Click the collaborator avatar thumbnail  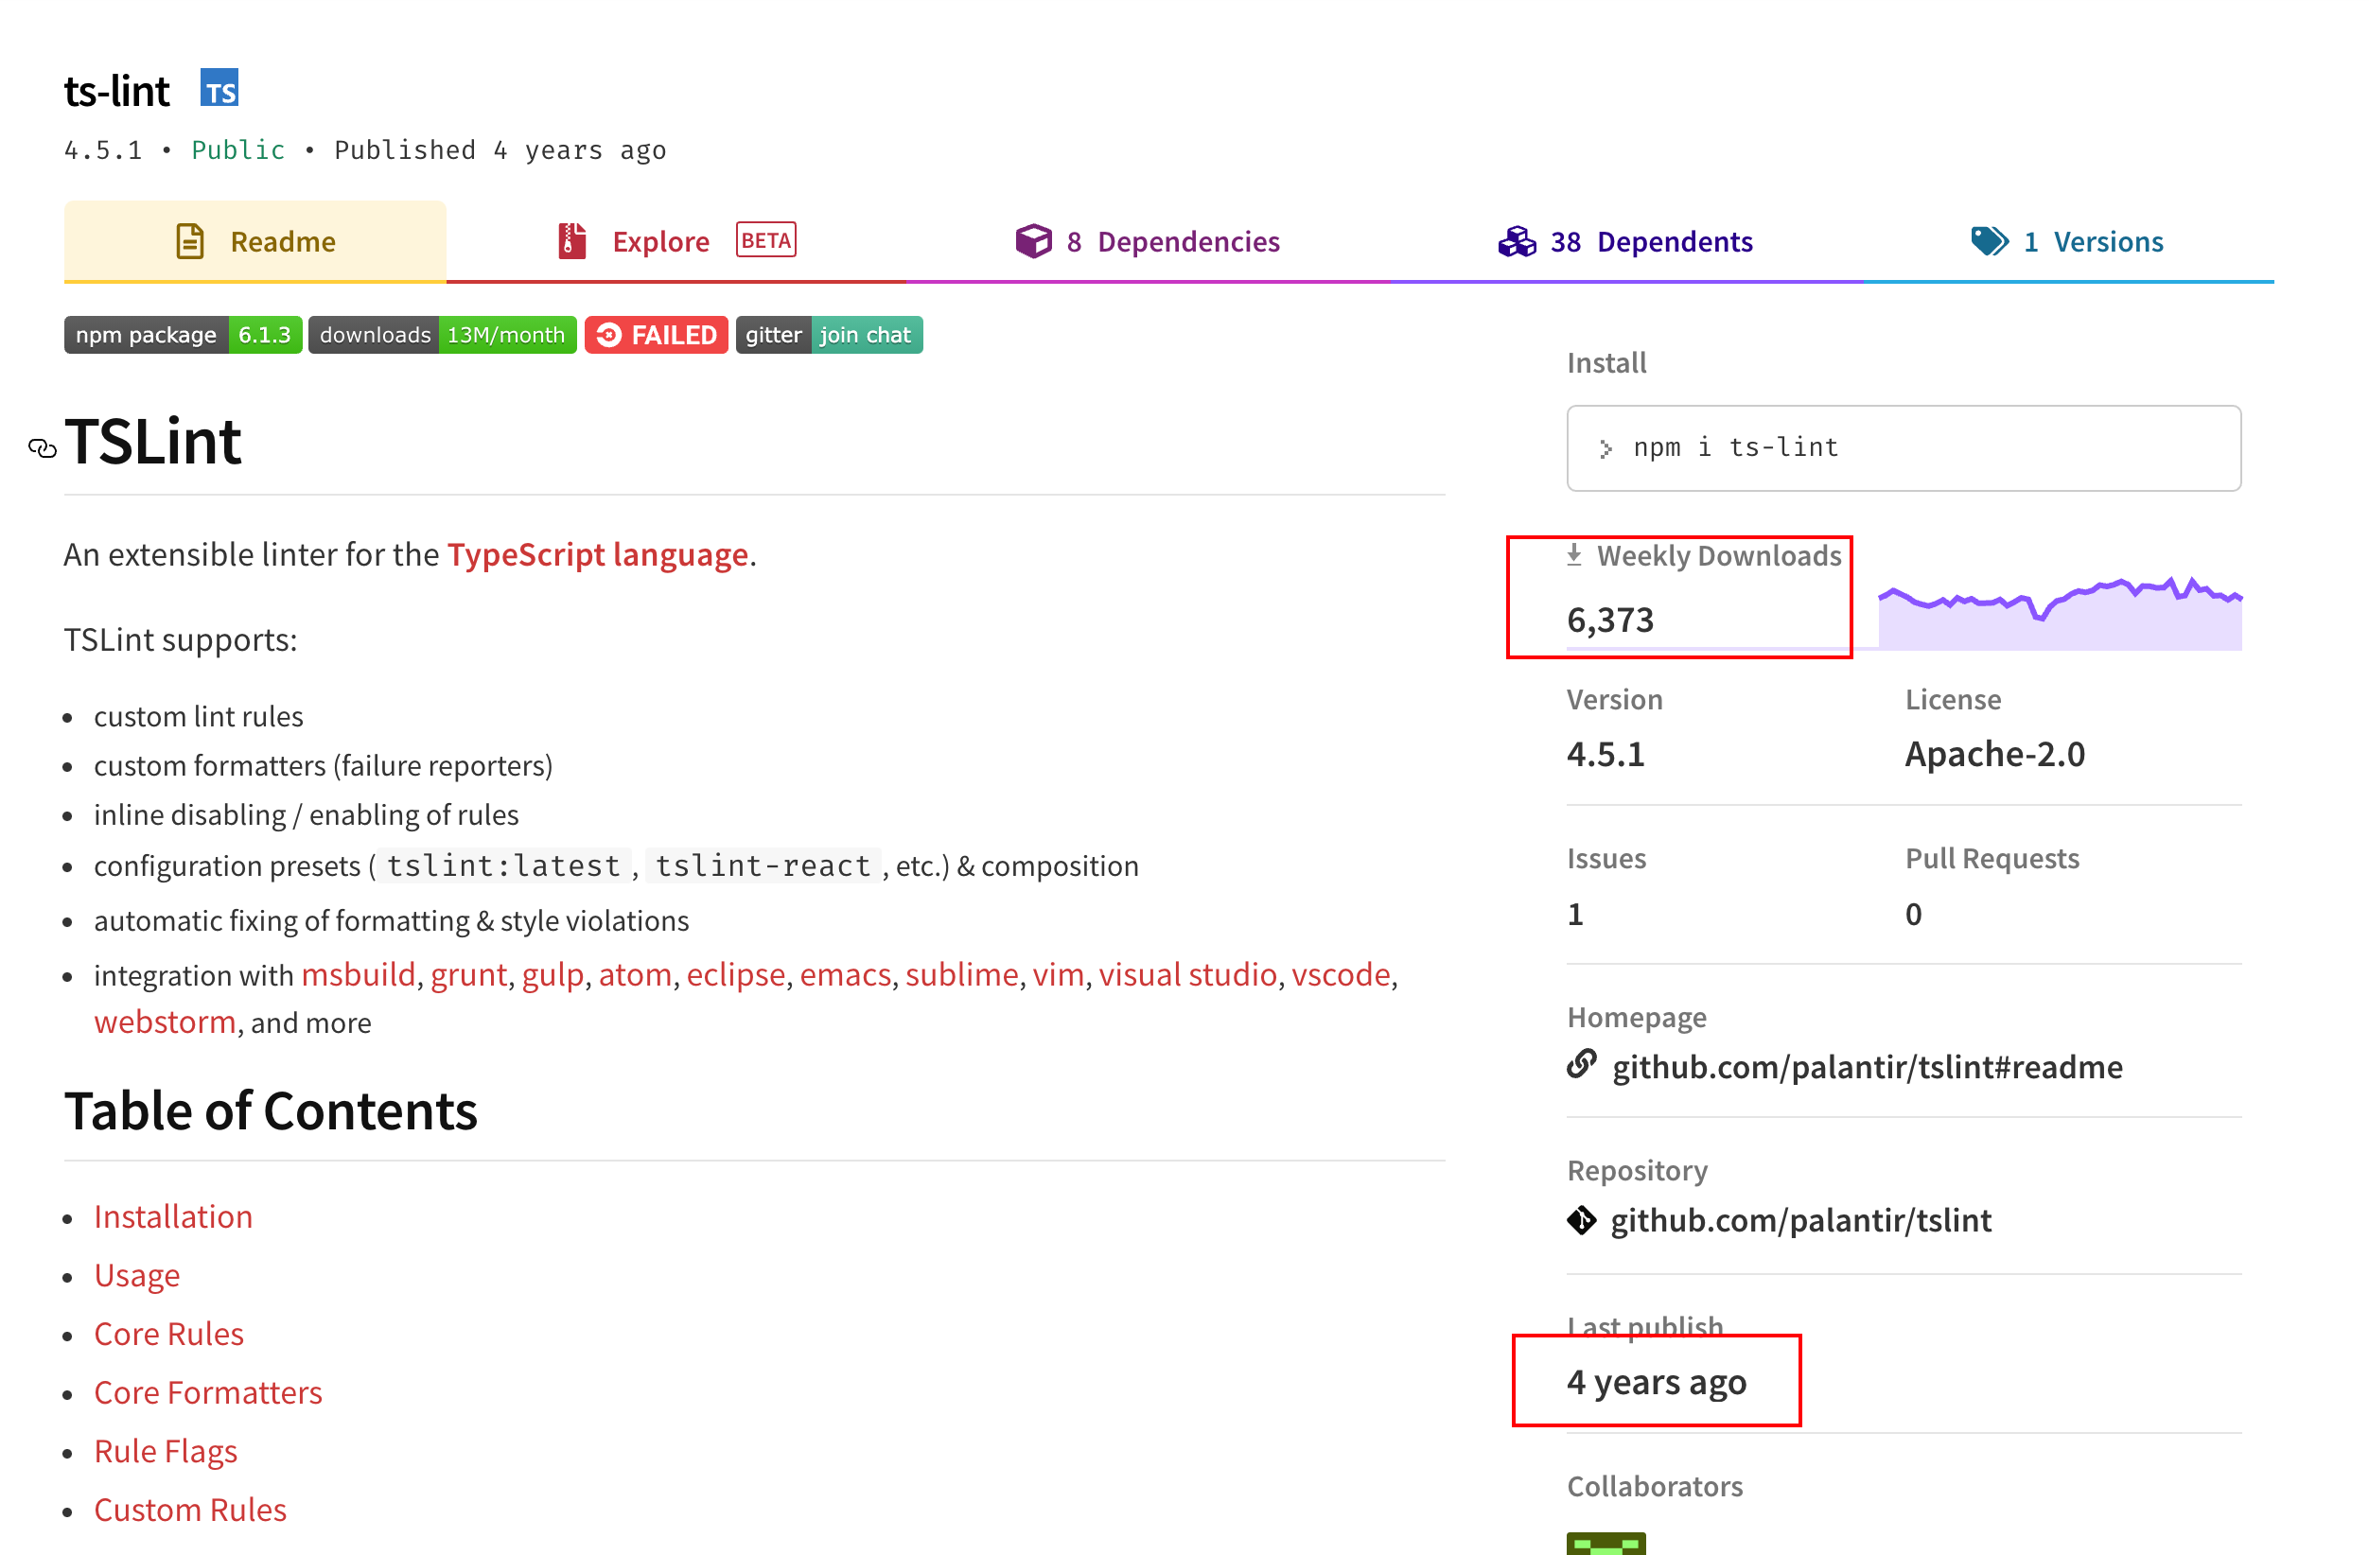coord(1605,1543)
